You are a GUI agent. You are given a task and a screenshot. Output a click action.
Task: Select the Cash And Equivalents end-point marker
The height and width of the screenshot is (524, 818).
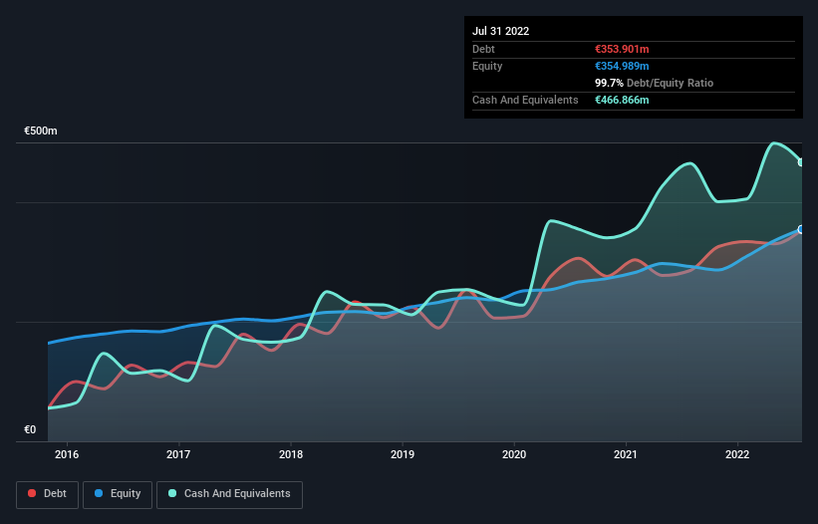tap(801, 162)
